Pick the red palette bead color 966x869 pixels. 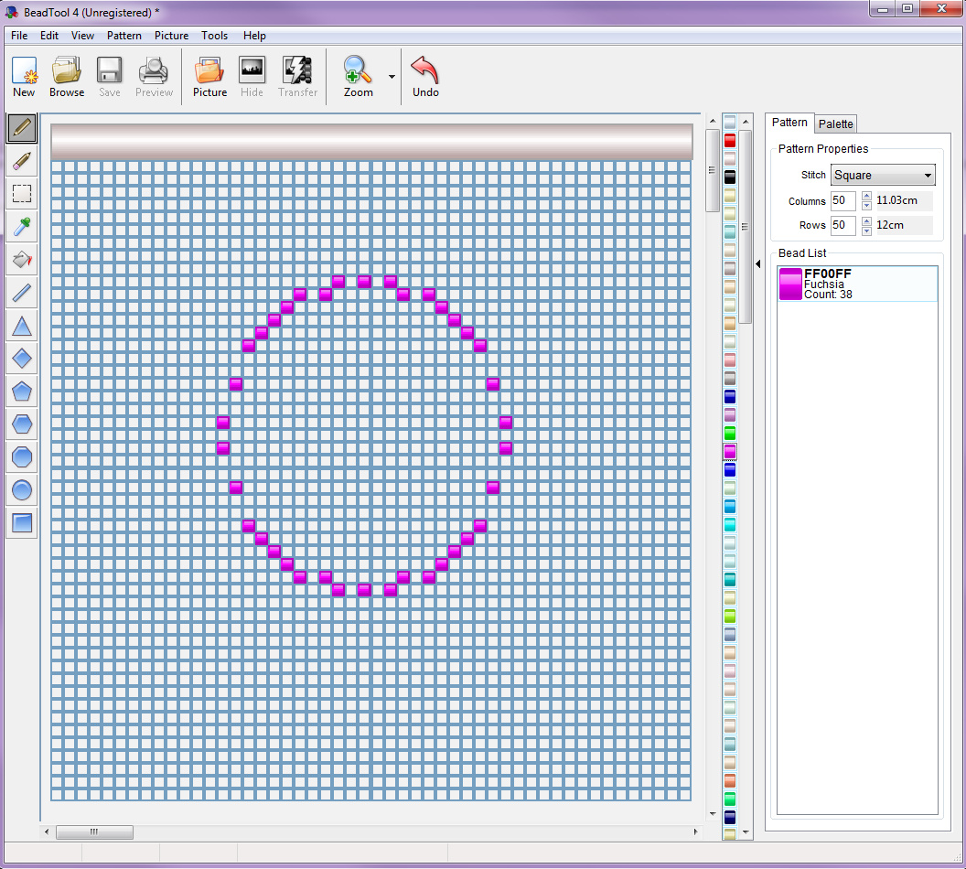(729, 141)
